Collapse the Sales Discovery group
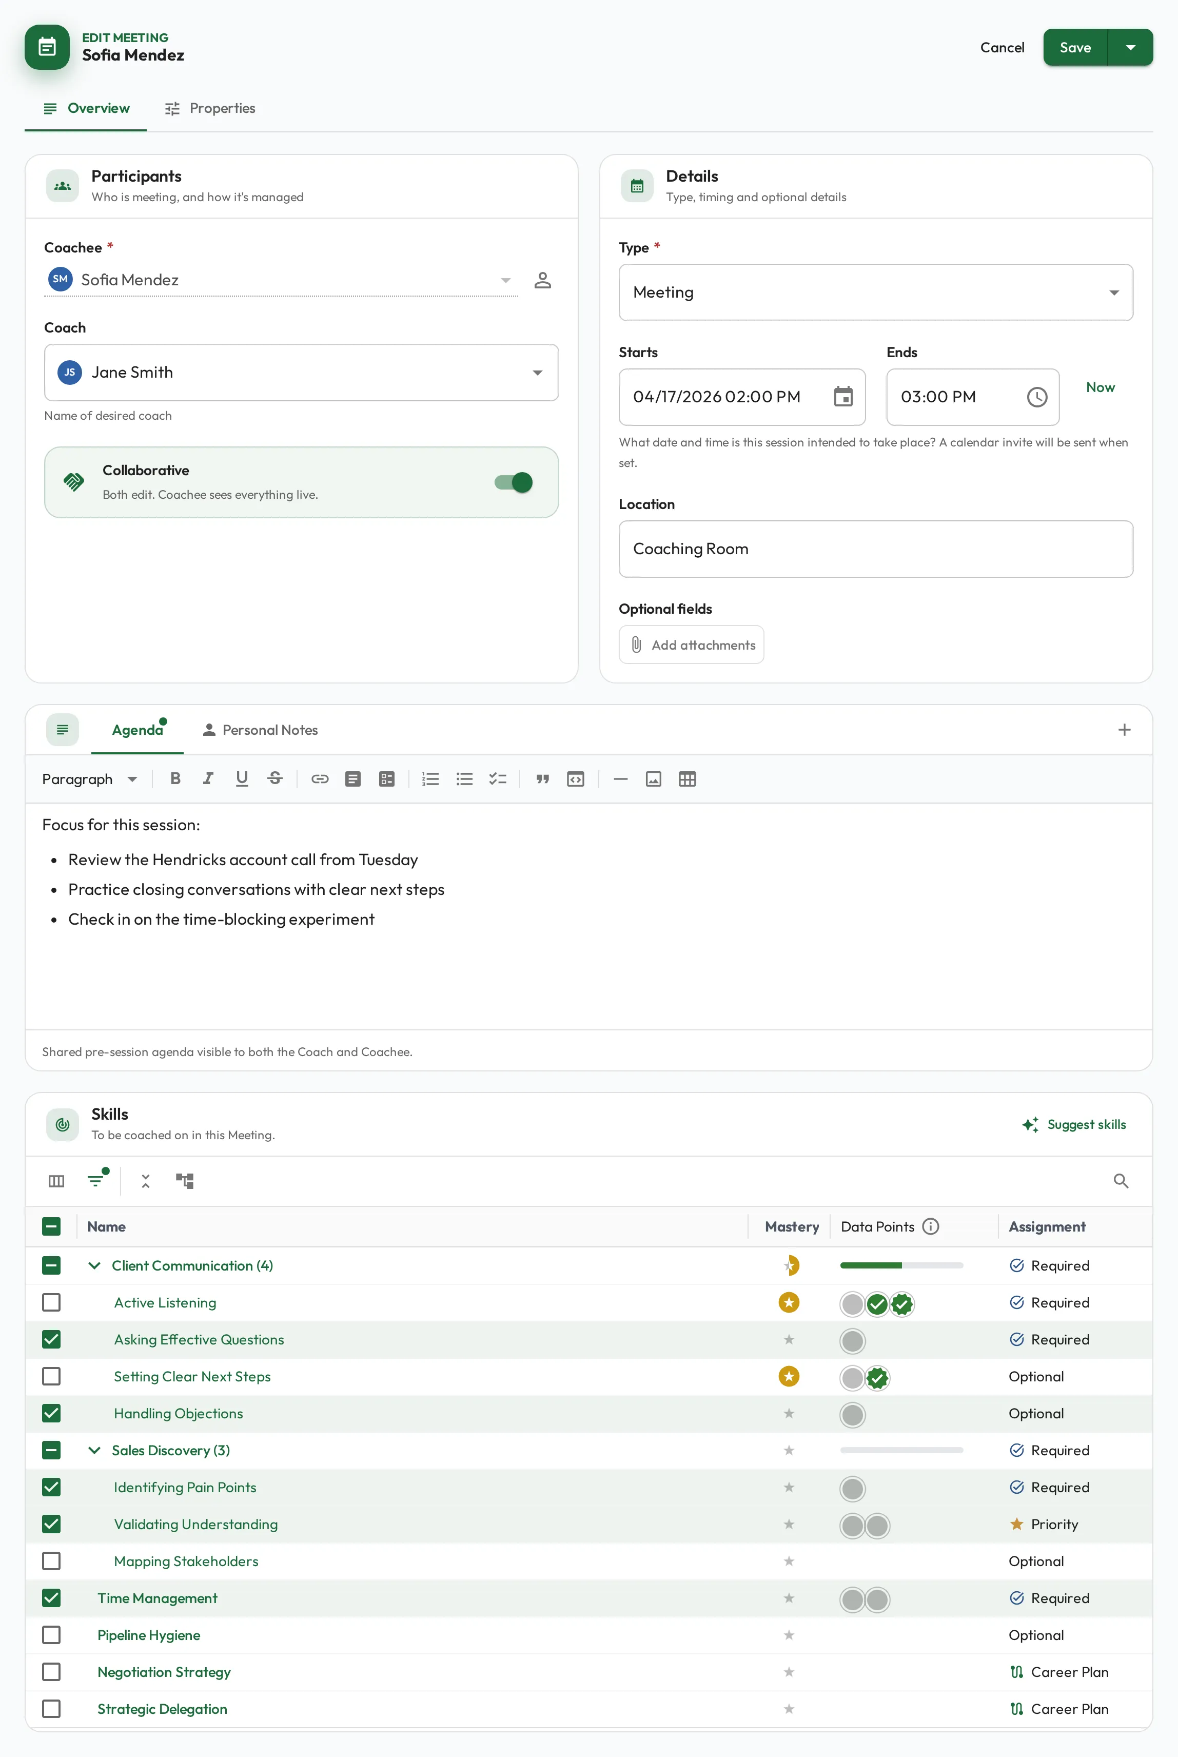 tap(94, 1450)
